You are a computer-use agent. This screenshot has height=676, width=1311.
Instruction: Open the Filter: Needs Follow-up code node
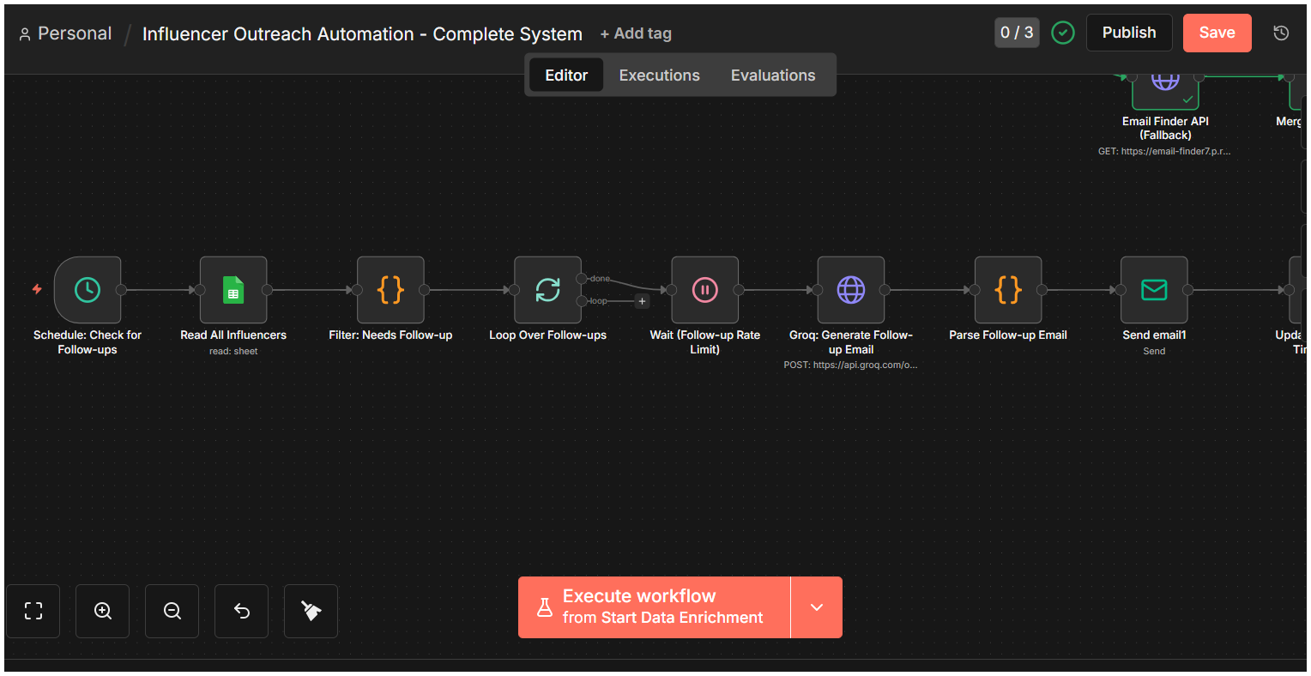coord(390,290)
